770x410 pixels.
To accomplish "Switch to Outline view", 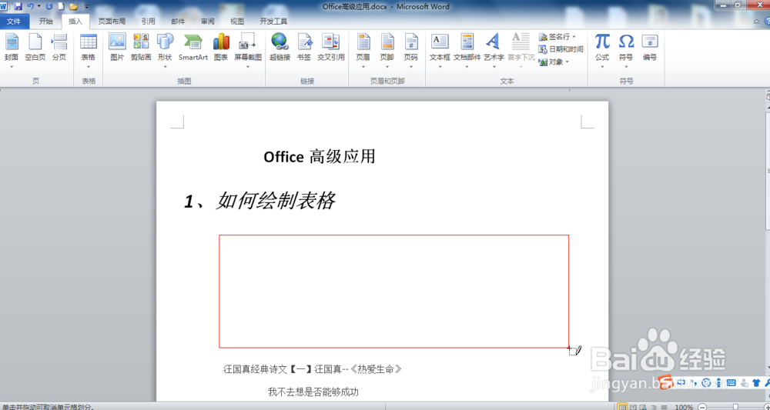I will coord(653,407).
